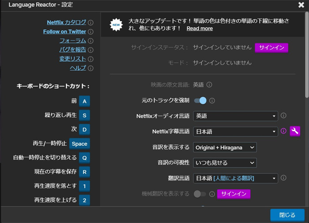Click purple info icon for Netflix字幕言語
This screenshot has width=309, height=223.
coord(283,131)
